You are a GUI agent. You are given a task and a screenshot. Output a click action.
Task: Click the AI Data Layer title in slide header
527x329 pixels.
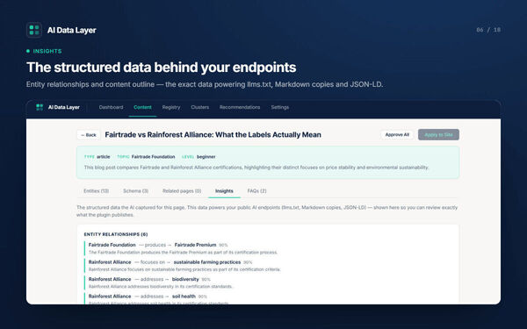(x=72, y=30)
